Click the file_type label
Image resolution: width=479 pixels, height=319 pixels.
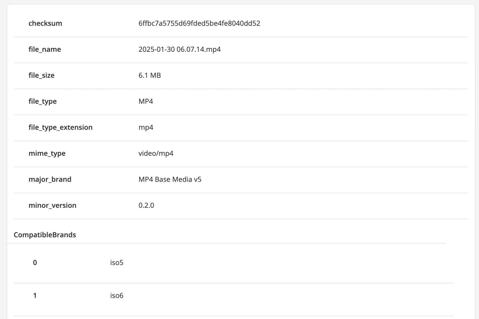43,101
